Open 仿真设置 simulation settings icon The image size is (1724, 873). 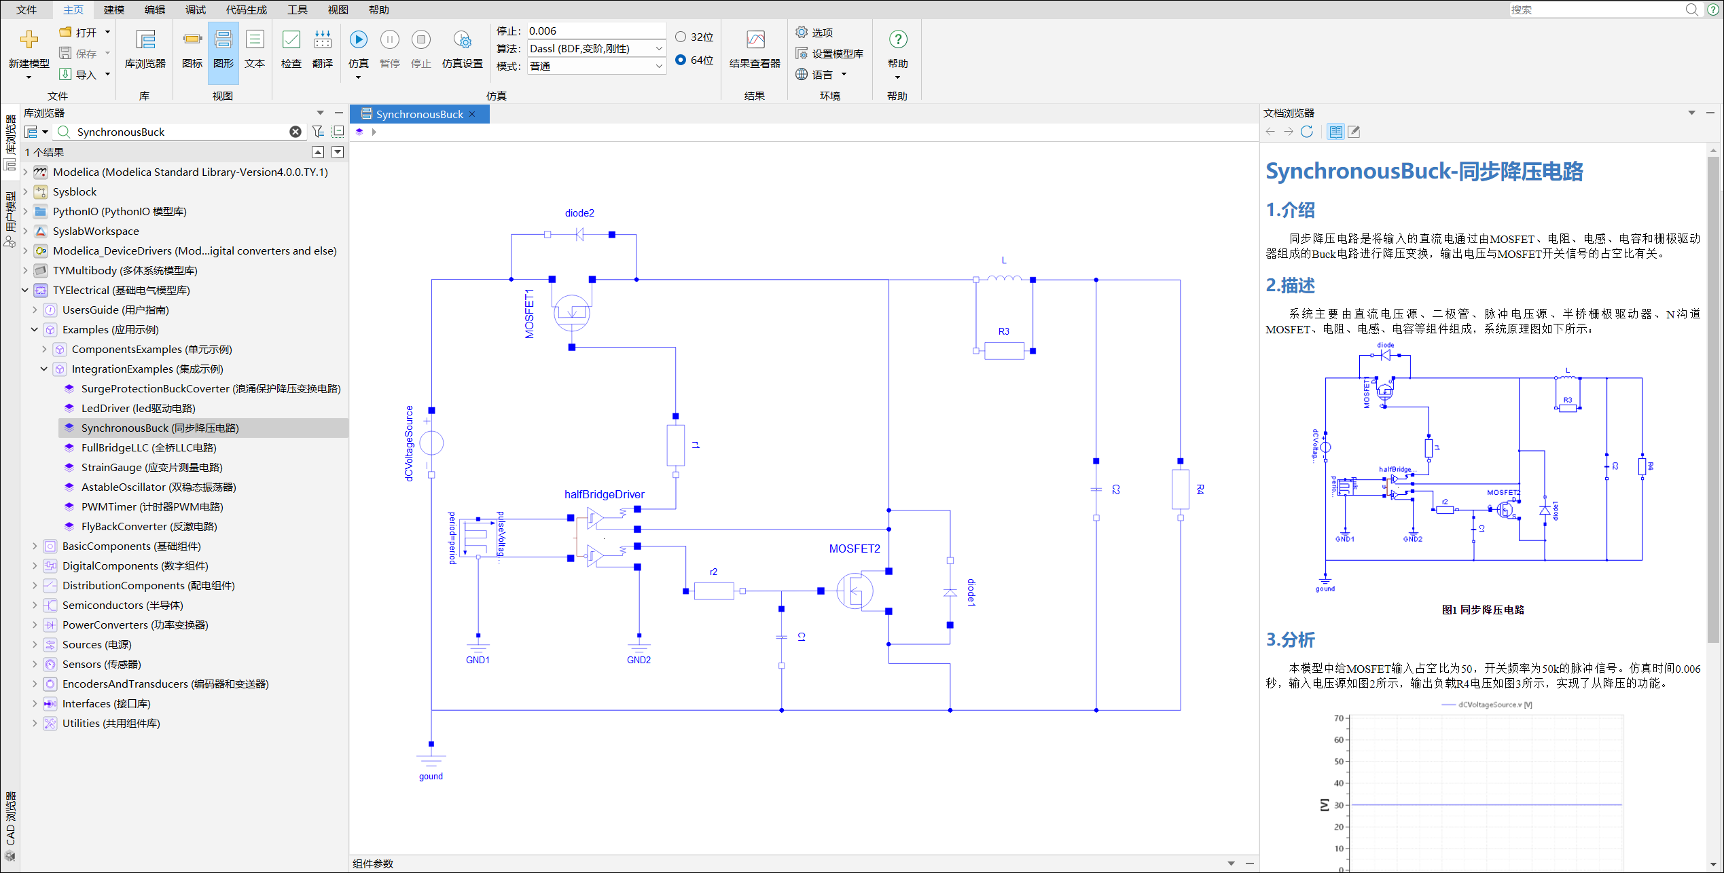(462, 41)
